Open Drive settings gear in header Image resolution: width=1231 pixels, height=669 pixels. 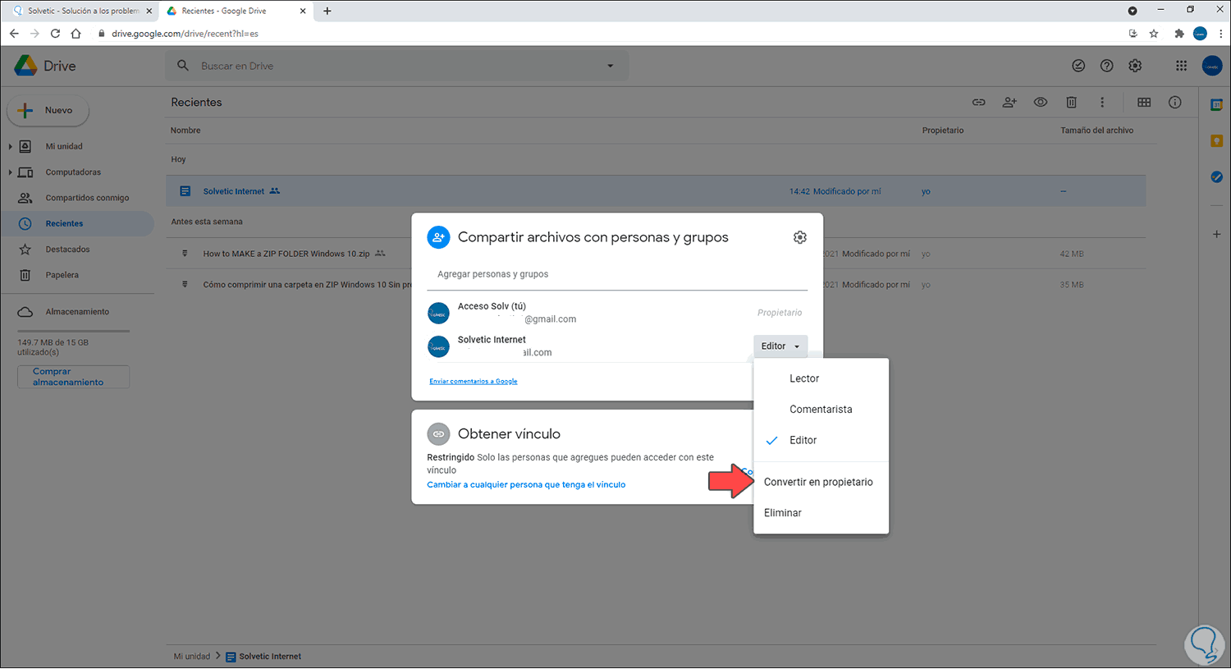click(x=1135, y=66)
